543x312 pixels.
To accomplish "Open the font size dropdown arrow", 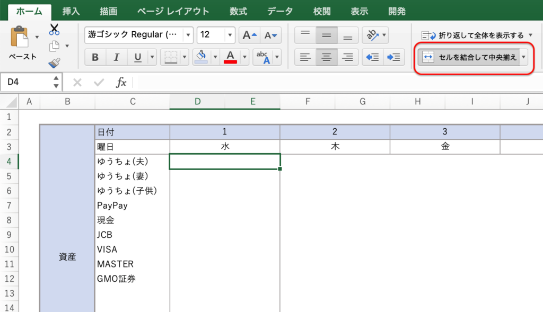I will pos(230,35).
